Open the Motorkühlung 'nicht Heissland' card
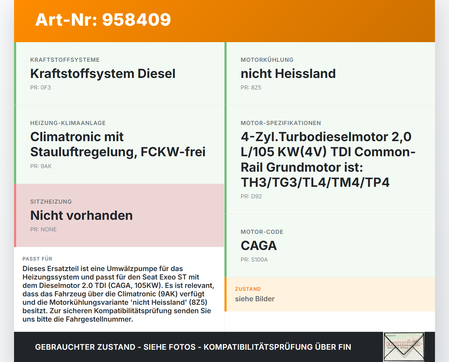The width and height of the screenshot is (449, 362). [x=288, y=73]
